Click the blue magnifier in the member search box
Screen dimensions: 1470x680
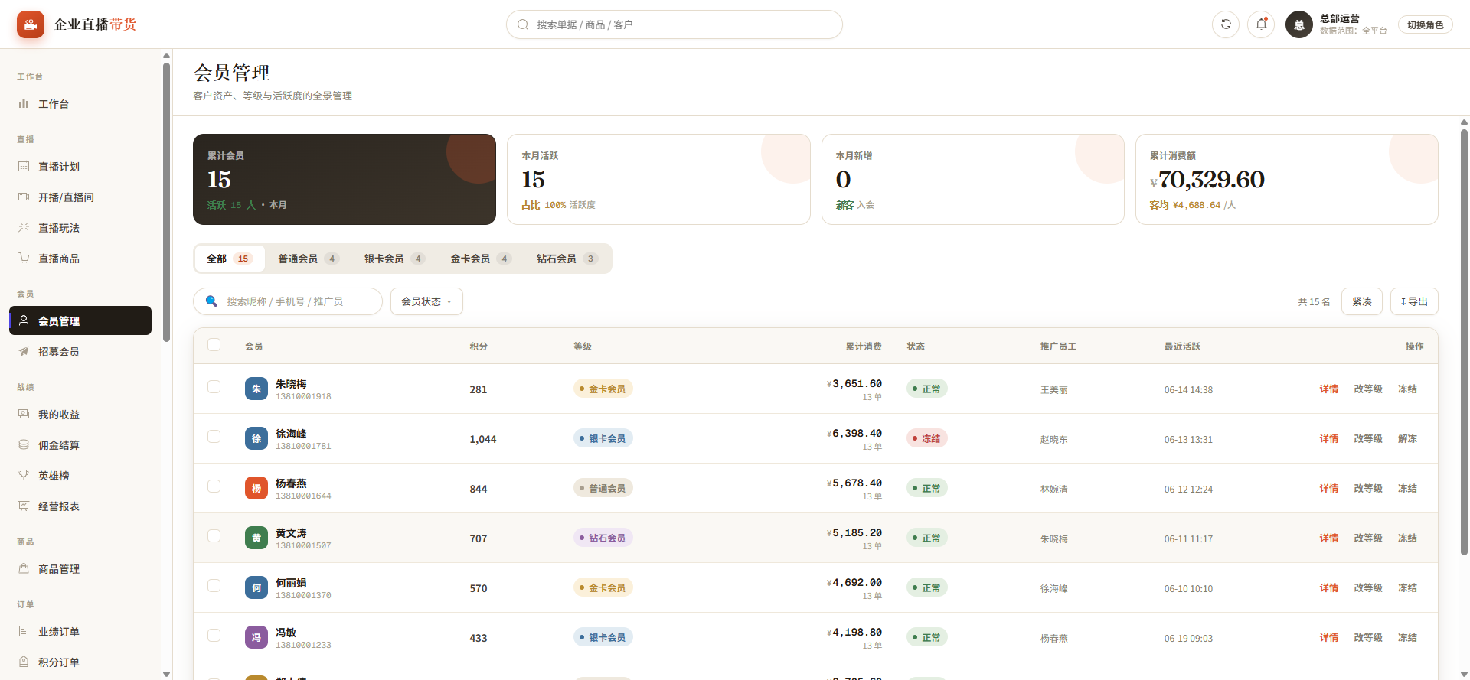point(211,301)
